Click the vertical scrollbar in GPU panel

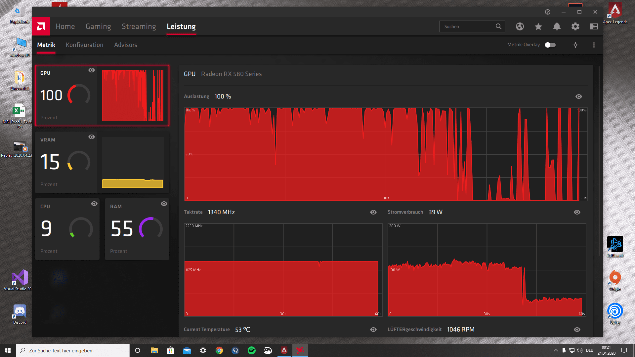coord(599,161)
